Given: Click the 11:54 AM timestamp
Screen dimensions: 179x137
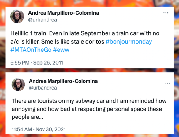Looking at the screenshot, I should 22,129.
